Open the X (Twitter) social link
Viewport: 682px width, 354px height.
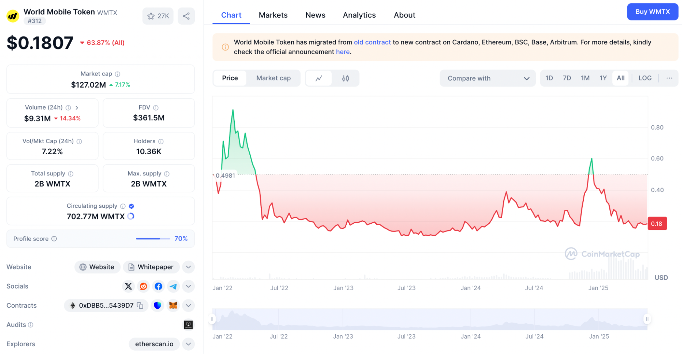coord(128,286)
